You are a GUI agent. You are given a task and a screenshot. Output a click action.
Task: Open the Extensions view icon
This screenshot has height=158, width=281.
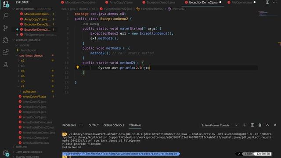pyautogui.click(x=6, y=52)
